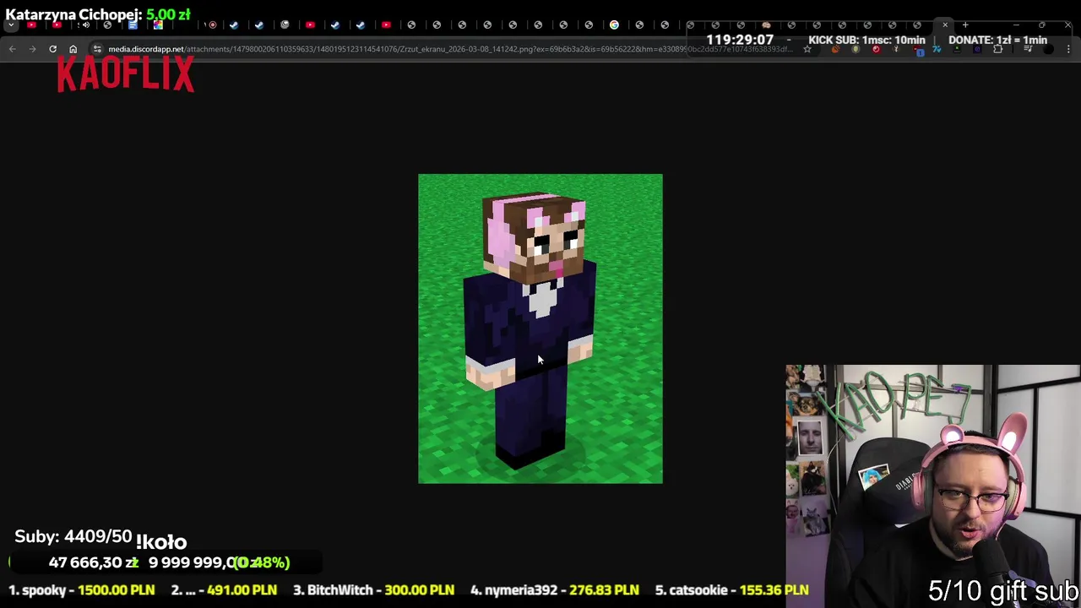Switch to the tab playing audio
This screenshot has height=608, width=1081.
(x=84, y=24)
